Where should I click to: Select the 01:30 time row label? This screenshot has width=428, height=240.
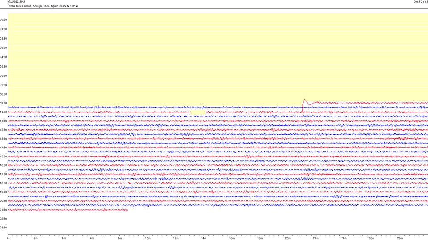[x=4, y=29]
